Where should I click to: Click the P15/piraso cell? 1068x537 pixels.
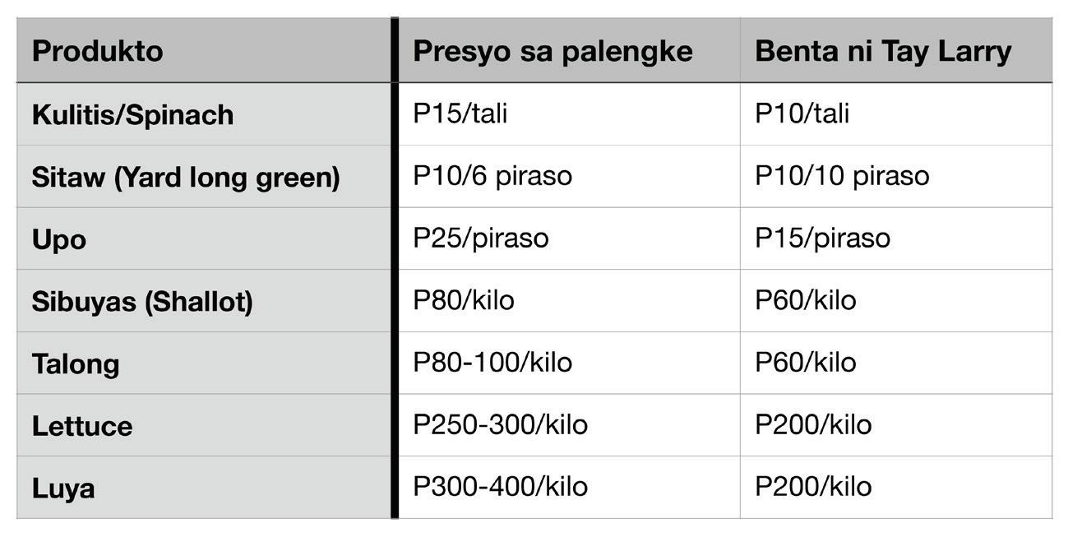895,238
